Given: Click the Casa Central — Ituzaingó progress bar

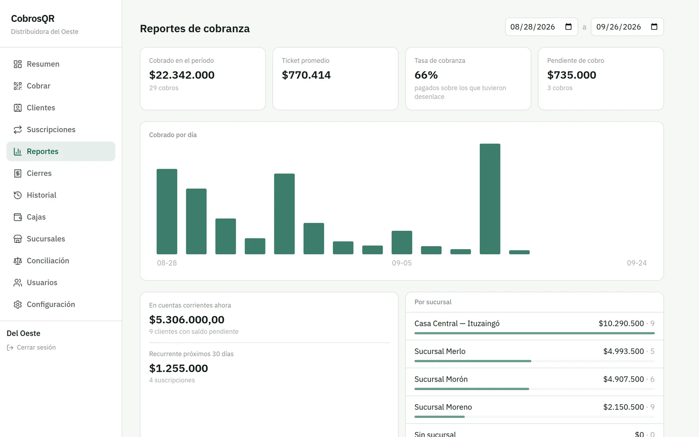Looking at the screenshot, I should click(x=534, y=333).
